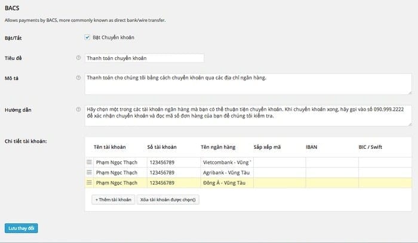Click the IBAN column header
Viewport: 418px width, 243px height.
(x=311, y=147)
